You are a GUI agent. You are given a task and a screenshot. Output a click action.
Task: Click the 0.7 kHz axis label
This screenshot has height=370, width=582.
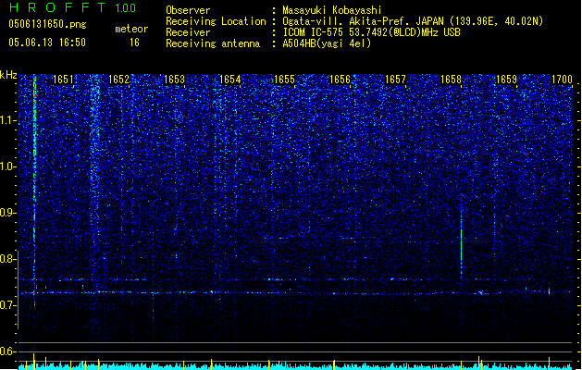click(8, 305)
